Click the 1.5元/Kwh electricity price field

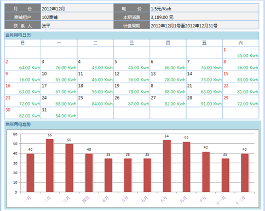coord(204,9)
